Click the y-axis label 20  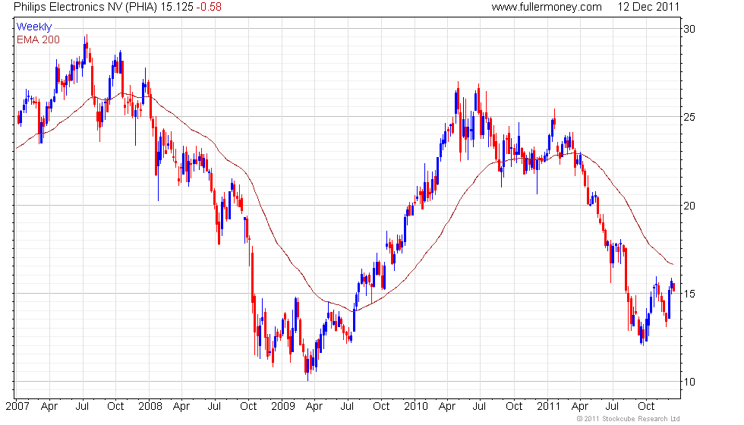click(689, 206)
